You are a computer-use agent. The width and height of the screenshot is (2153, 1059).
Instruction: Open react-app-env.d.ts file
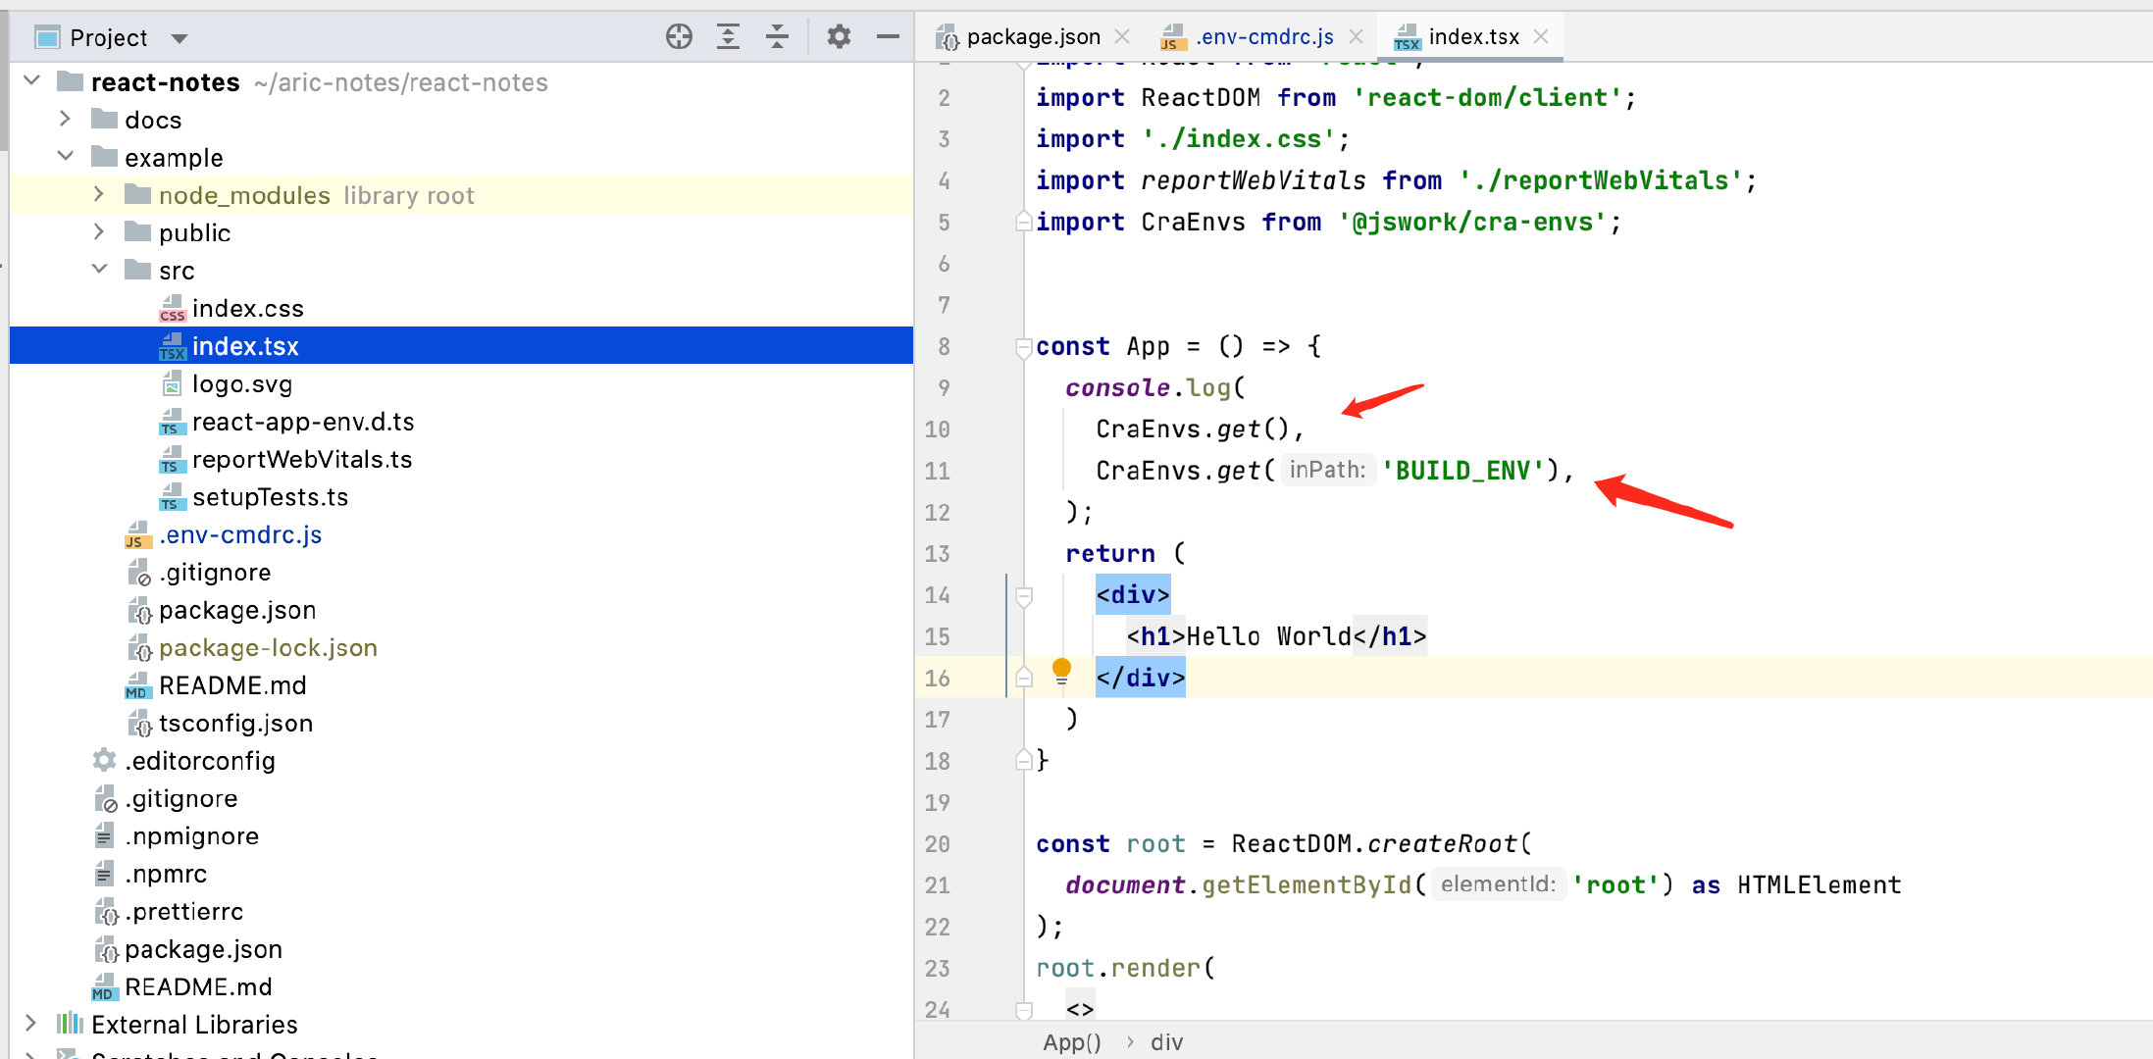tap(303, 422)
